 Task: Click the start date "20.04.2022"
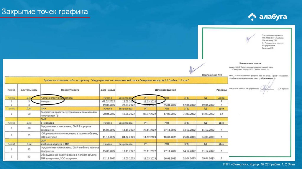click(109, 114)
